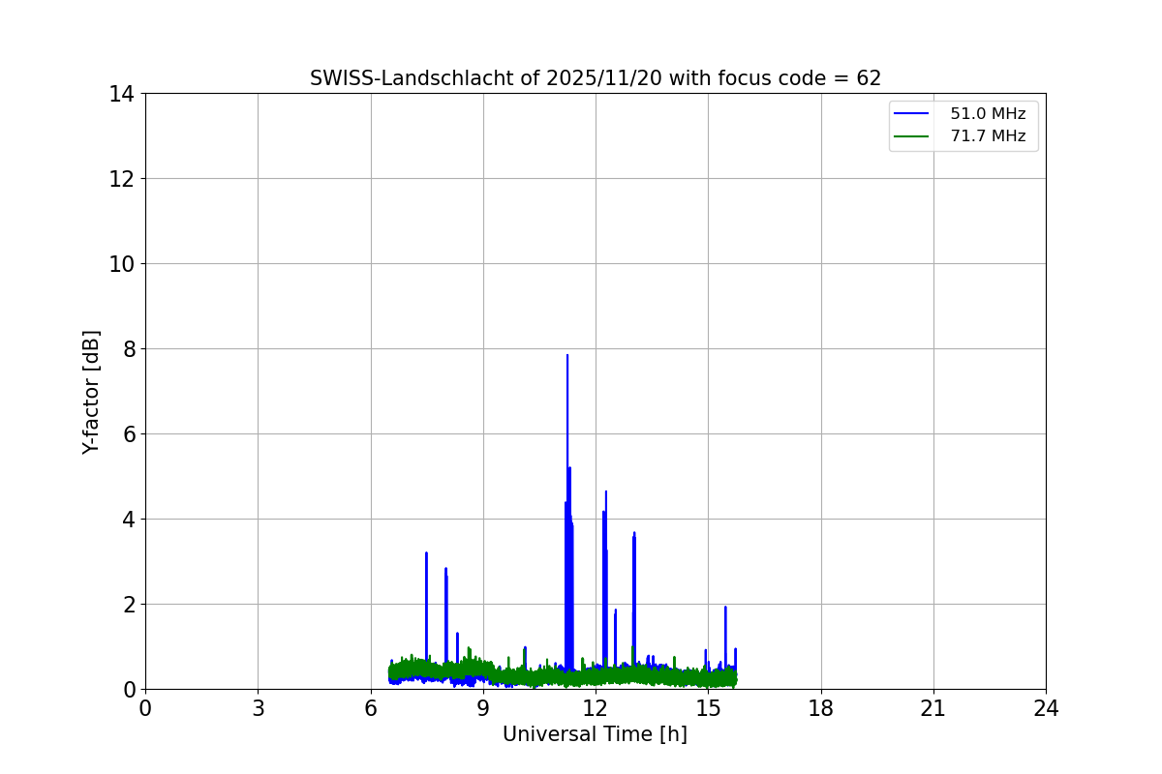This screenshot has width=1162, height=774.
Task: Click the x-axis tick label 15
Action: pyautogui.click(x=708, y=708)
